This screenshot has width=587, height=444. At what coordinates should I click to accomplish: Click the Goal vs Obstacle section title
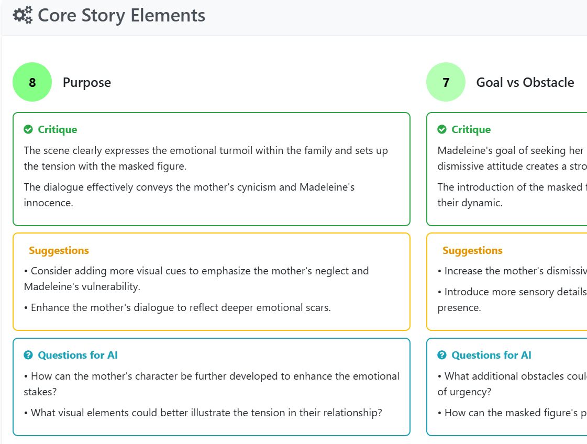point(525,82)
